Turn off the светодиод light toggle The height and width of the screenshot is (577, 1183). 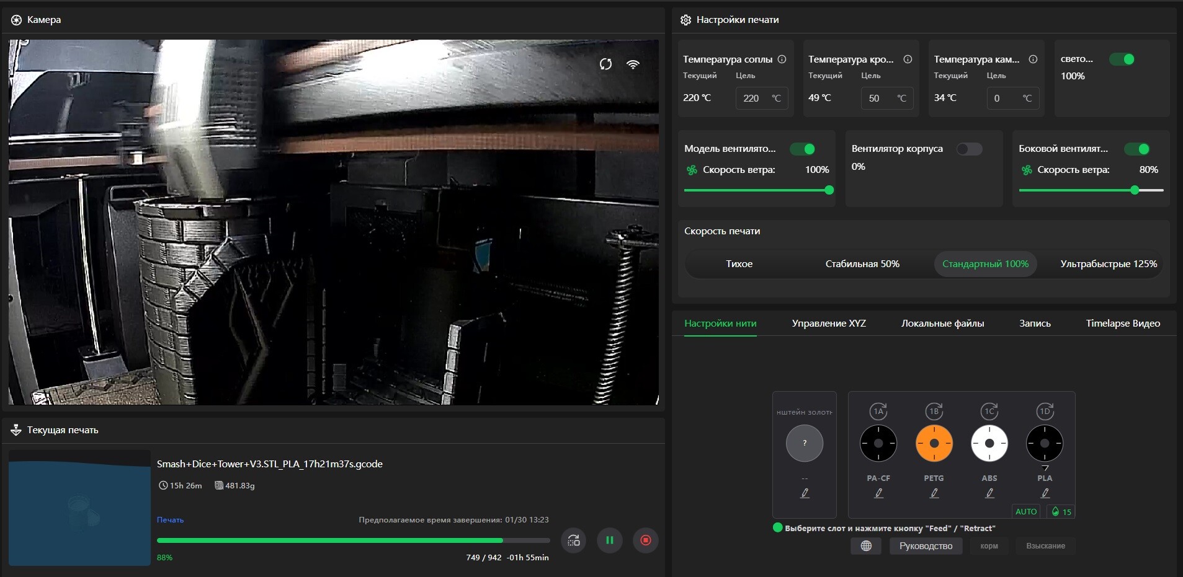coord(1122,59)
